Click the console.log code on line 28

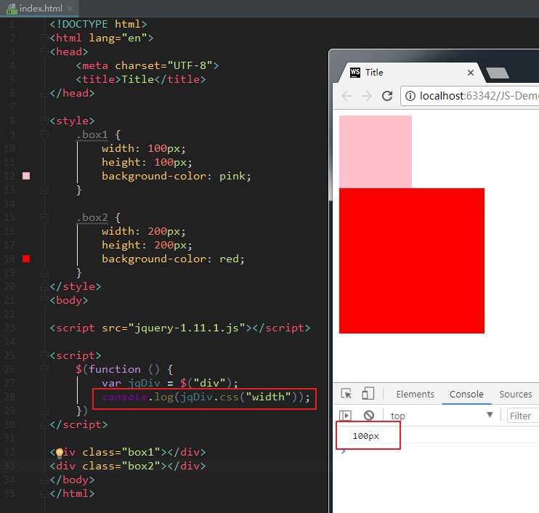pyautogui.click(x=206, y=397)
